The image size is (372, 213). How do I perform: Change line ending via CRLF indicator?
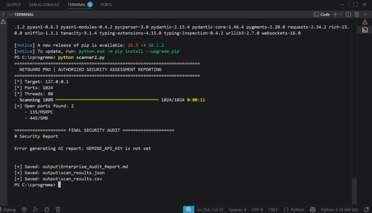tap(273, 210)
